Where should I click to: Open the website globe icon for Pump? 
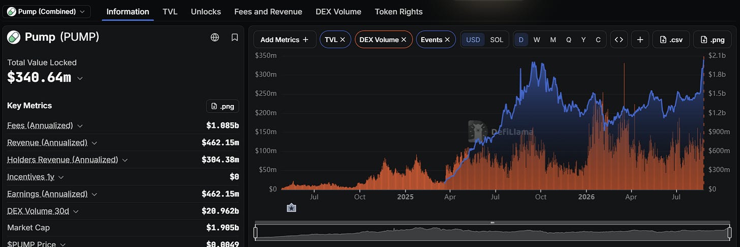click(x=215, y=37)
